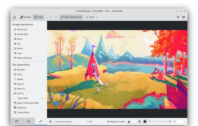Create a new folder
Screen dimensions: 198x126
click(x=21, y=112)
